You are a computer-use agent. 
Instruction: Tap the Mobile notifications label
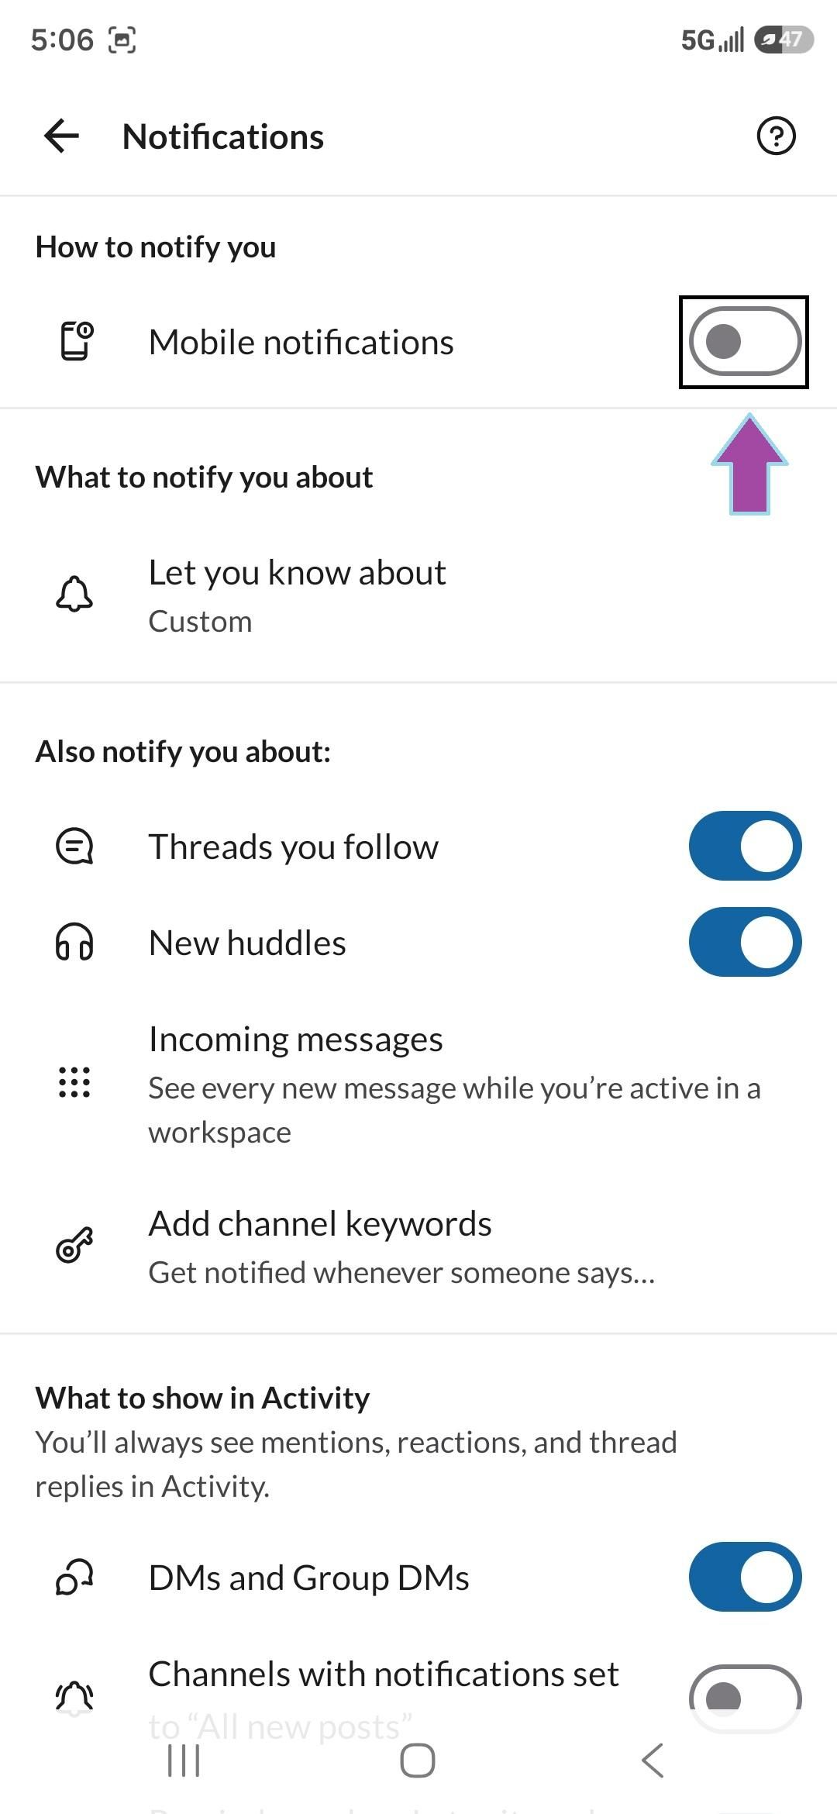(301, 343)
